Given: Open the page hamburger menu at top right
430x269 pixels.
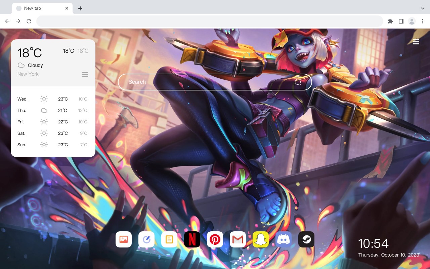Looking at the screenshot, I should 416,42.
